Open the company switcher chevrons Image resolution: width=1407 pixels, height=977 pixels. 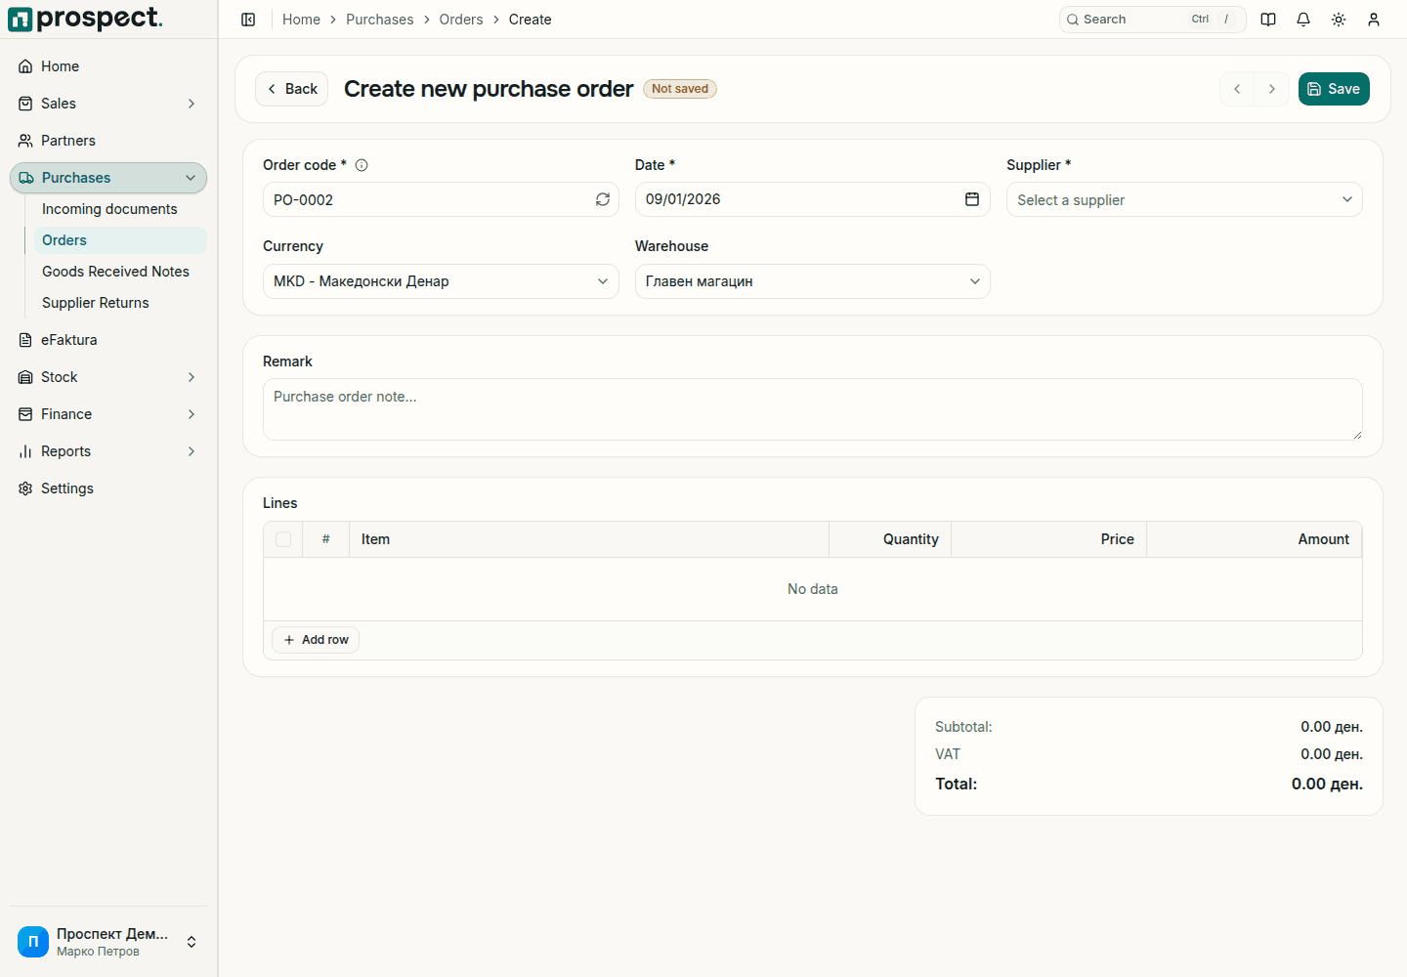click(192, 942)
